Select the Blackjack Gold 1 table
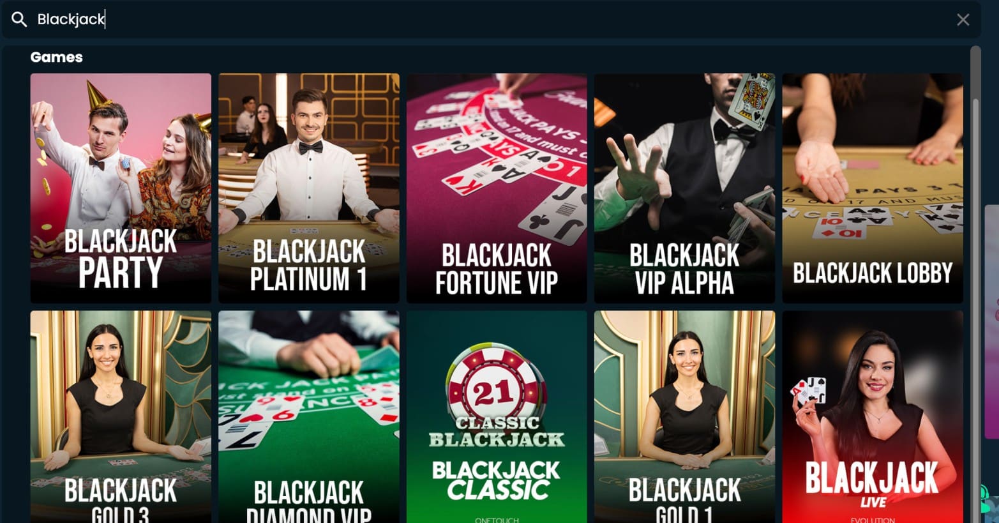Screen dimensions: 999x523 (684, 417)
